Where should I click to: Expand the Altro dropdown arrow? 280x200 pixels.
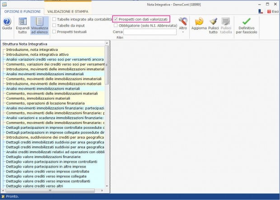(x=183, y=32)
